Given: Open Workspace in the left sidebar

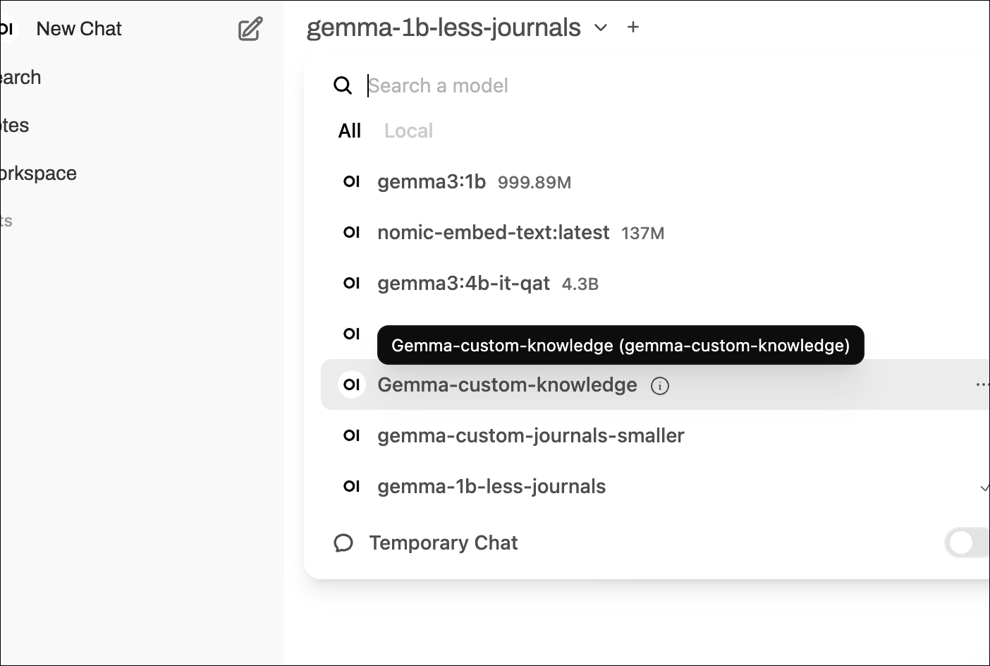Looking at the screenshot, I should (x=38, y=174).
